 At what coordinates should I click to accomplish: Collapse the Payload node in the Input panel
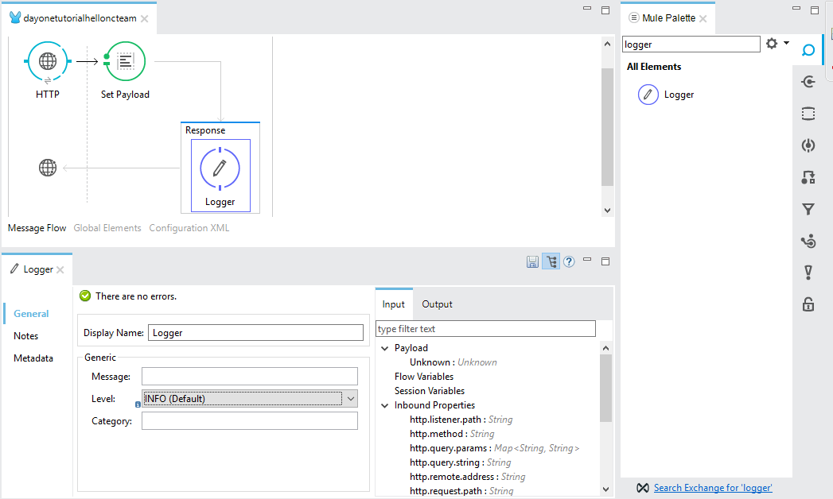[385, 347]
